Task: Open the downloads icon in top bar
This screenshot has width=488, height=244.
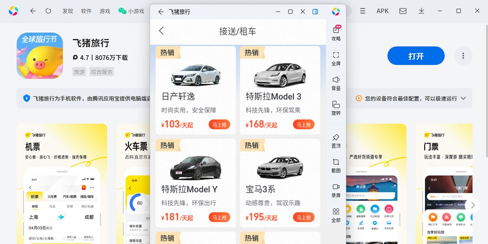Action: click(x=421, y=11)
